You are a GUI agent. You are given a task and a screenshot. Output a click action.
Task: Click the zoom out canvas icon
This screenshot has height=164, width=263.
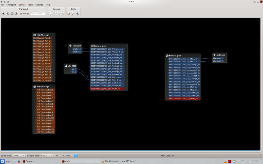(58, 14)
